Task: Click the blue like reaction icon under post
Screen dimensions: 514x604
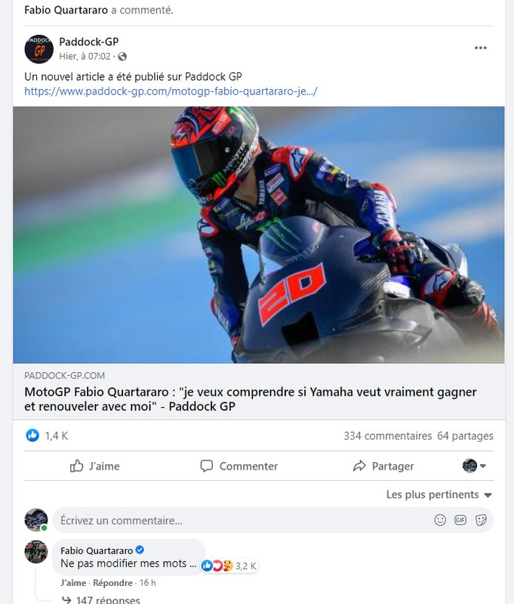Action: click(x=32, y=436)
